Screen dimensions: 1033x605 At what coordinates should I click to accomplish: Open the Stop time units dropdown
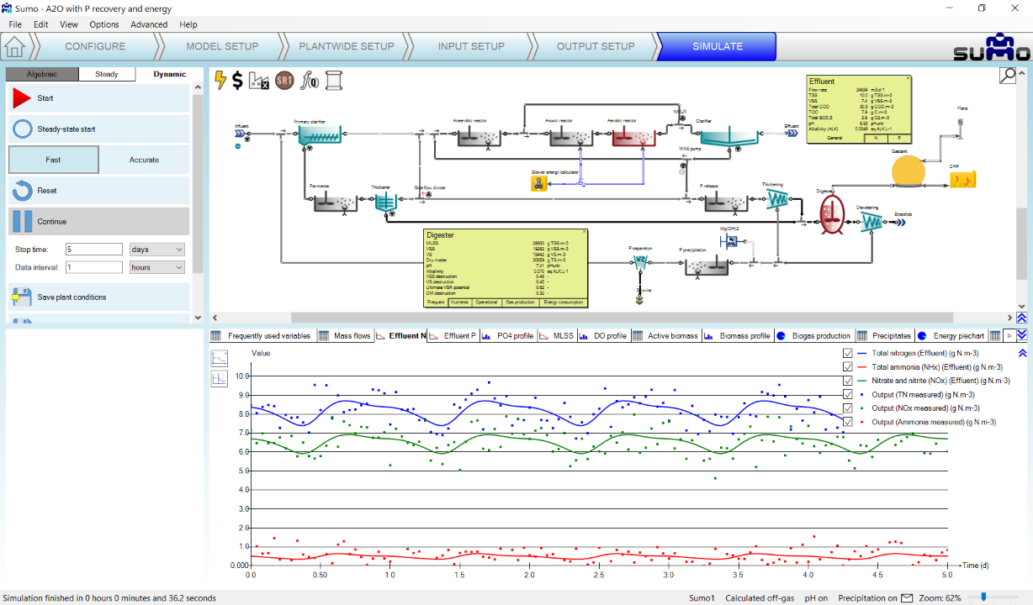pos(157,250)
